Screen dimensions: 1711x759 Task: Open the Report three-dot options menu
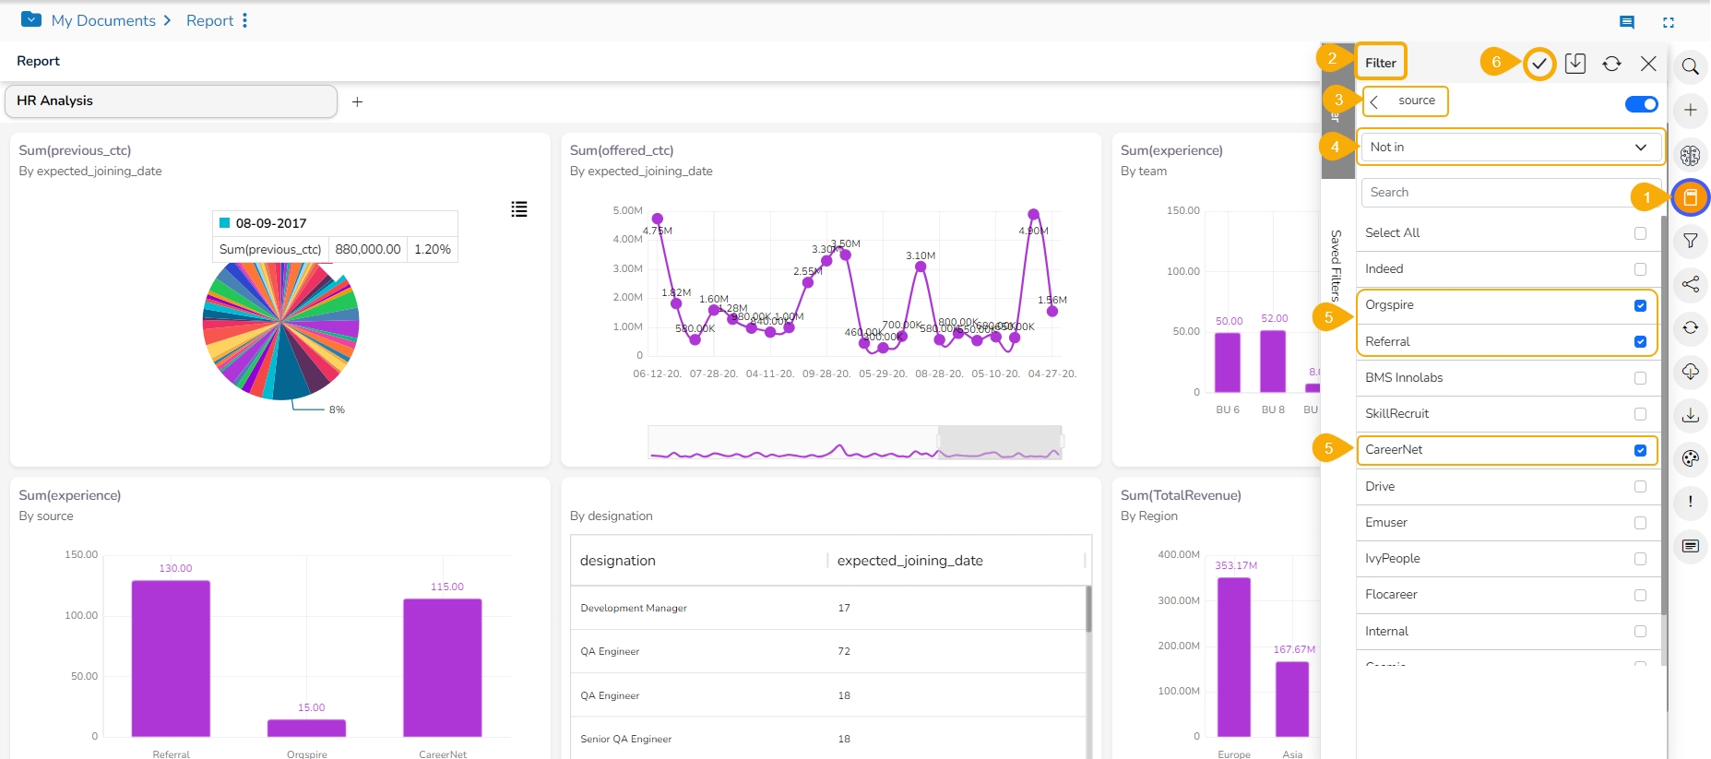click(x=244, y=20)
